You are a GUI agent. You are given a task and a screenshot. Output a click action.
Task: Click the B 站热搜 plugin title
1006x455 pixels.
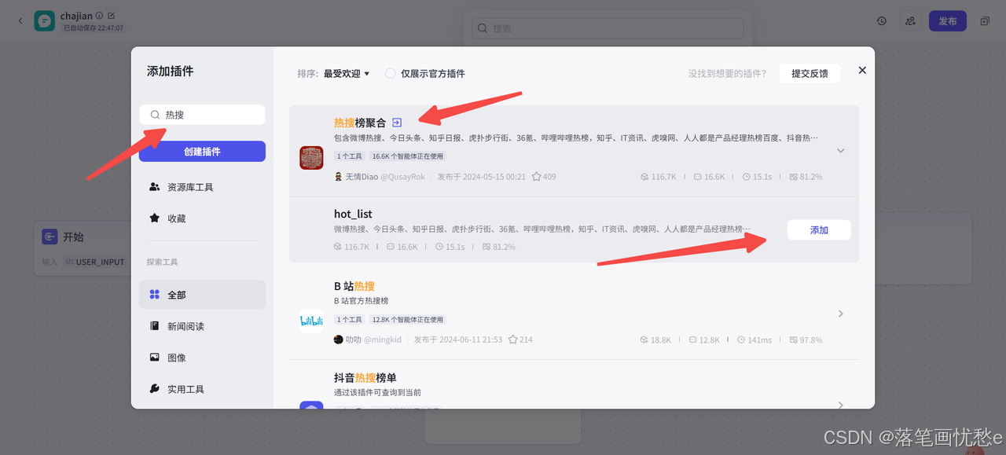(354, 286)
